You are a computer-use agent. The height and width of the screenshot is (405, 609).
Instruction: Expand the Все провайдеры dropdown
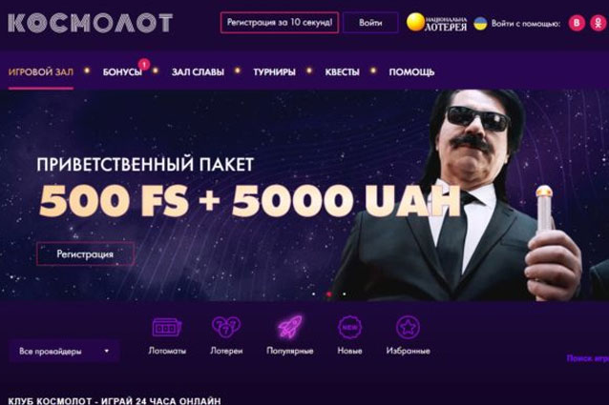64,351
